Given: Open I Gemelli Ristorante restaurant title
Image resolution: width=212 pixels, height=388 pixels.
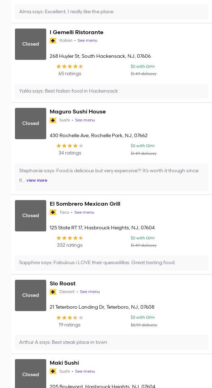Looking at the screenshot, I should (x=76, y=32).
